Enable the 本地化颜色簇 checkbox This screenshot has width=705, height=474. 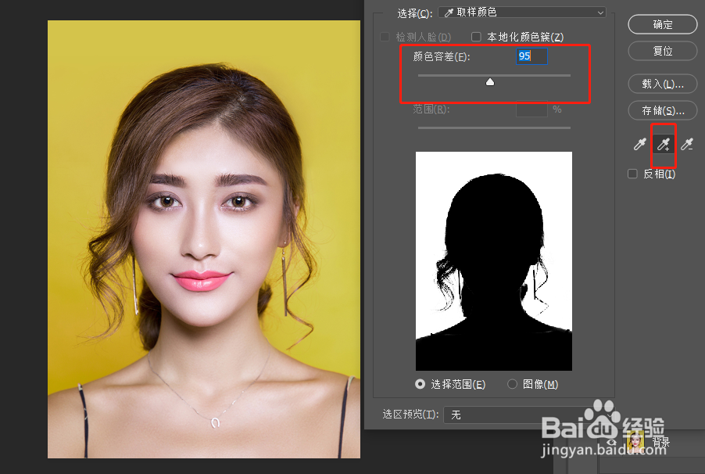(x=476, y=36)
